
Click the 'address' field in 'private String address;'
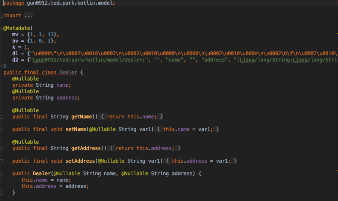67,98
